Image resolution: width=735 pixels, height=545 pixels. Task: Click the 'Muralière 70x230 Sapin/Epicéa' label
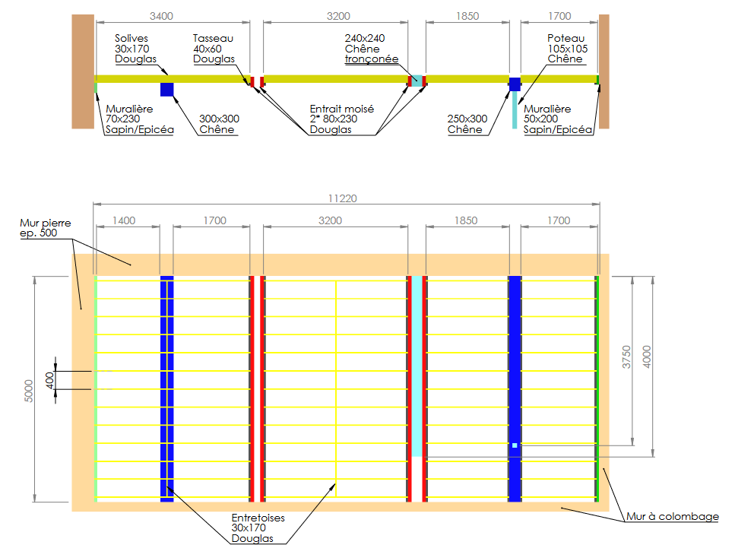tap(139, 119)
